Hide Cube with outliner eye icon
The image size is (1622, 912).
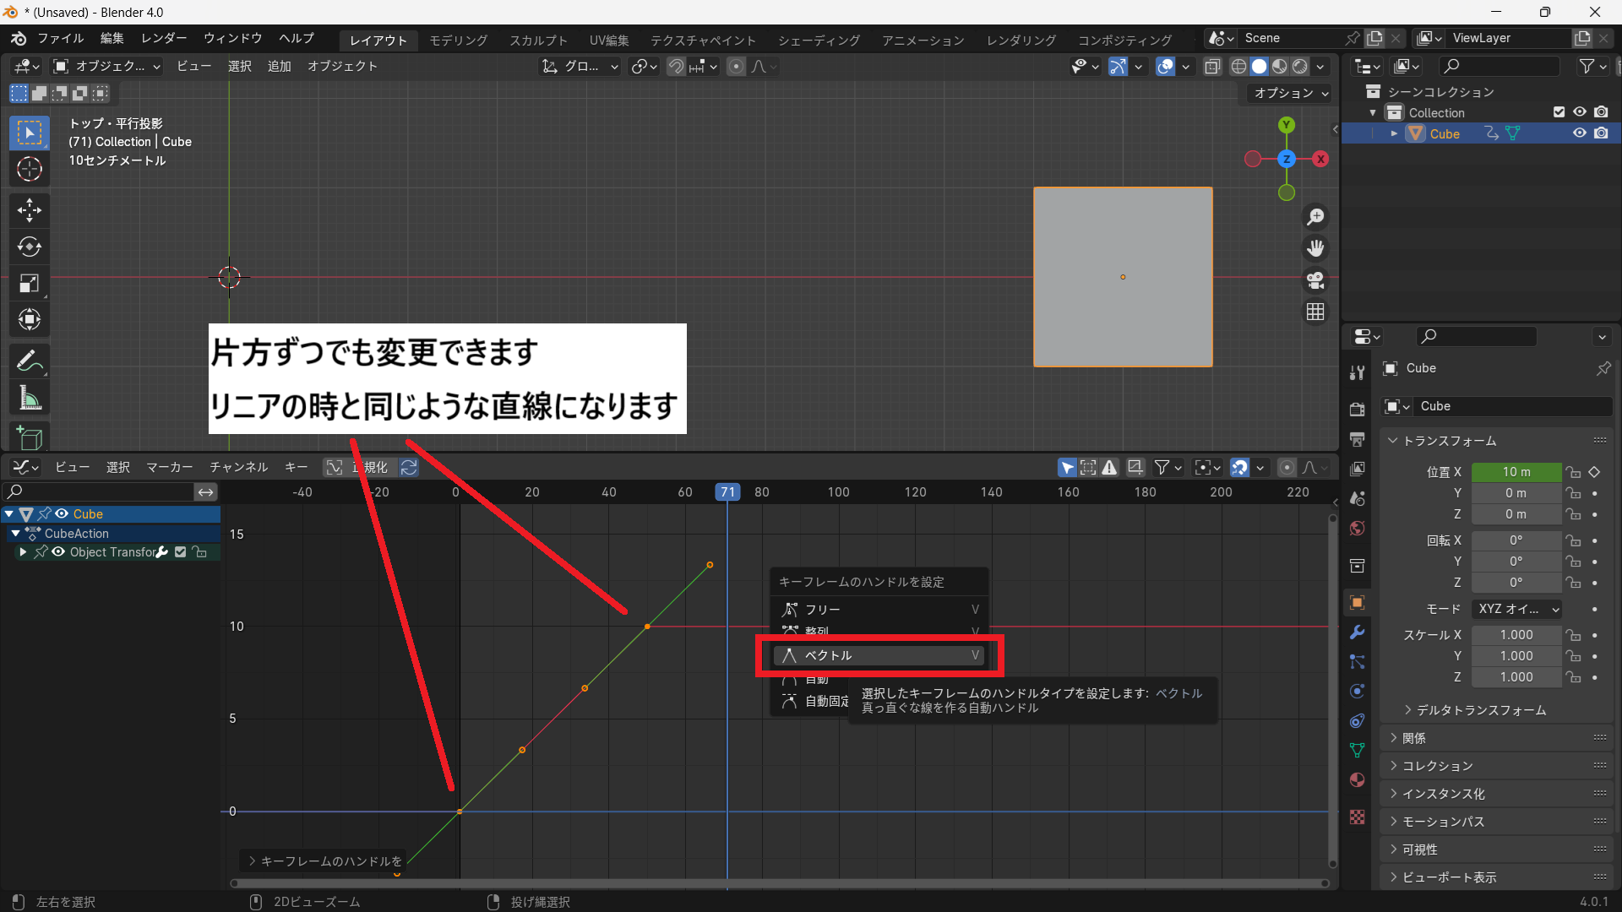coord(1579,133)
